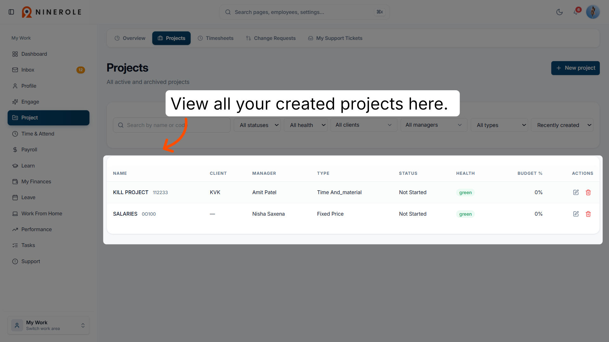Open the SALARIES project name

(x=125, y=214)
